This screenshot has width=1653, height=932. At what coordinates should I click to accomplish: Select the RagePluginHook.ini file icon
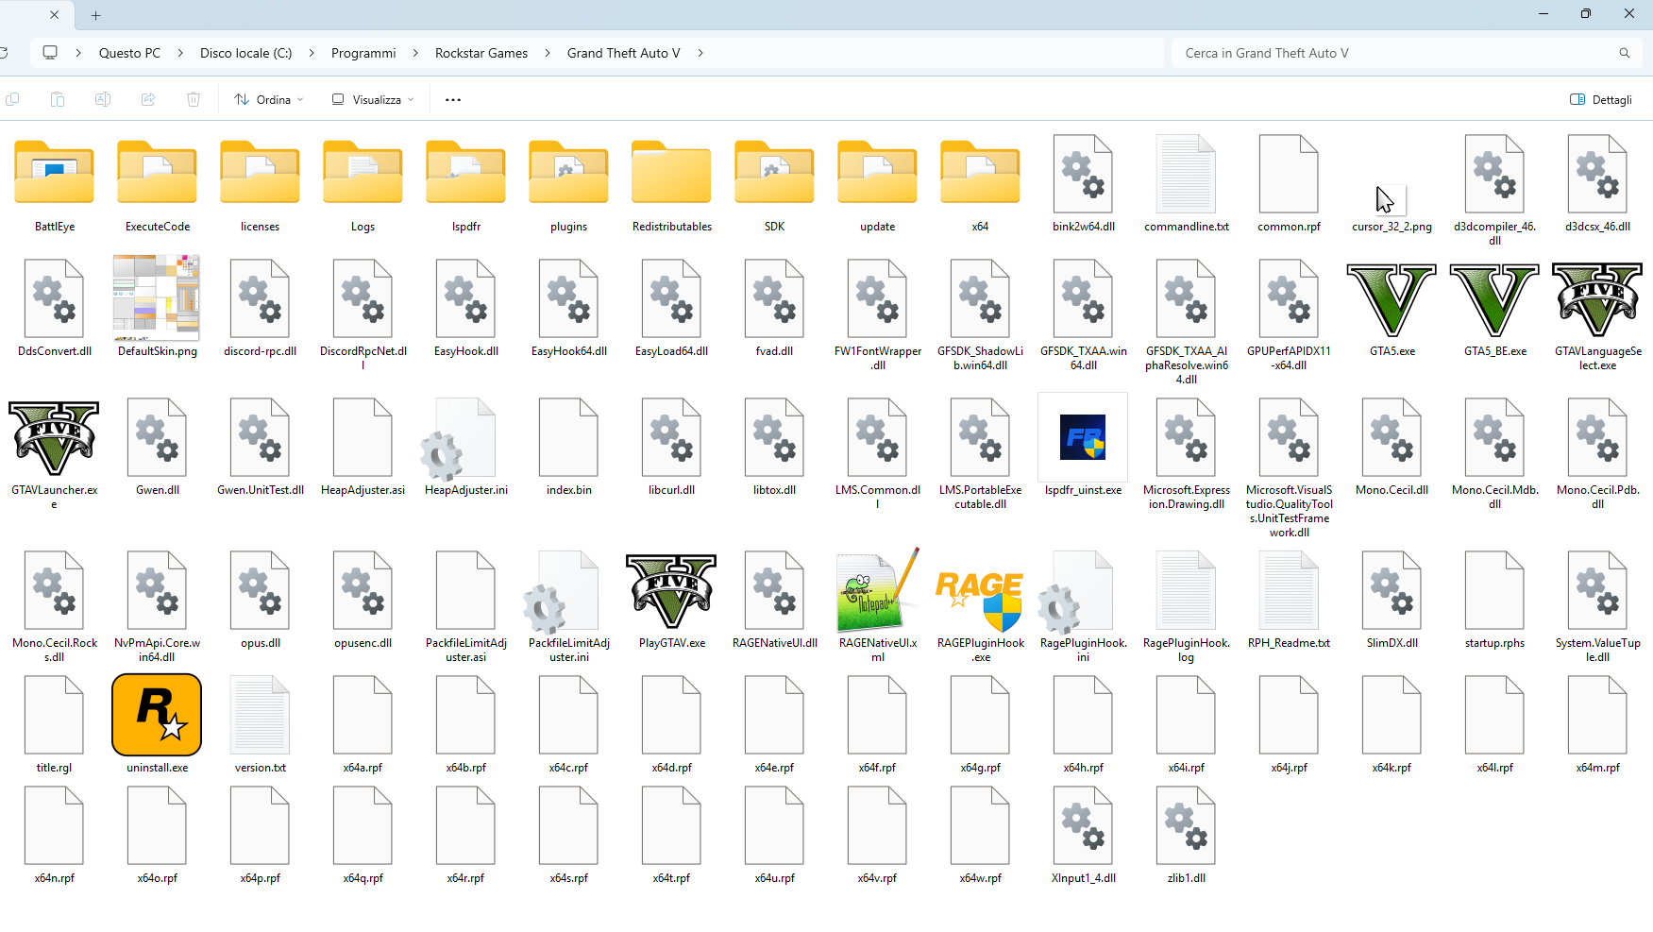pos(1075,592)
